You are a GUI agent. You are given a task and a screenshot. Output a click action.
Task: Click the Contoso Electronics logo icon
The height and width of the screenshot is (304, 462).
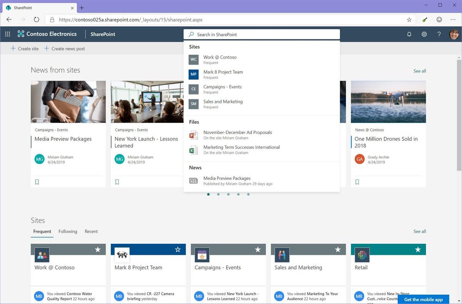click(x=21, y=34)
